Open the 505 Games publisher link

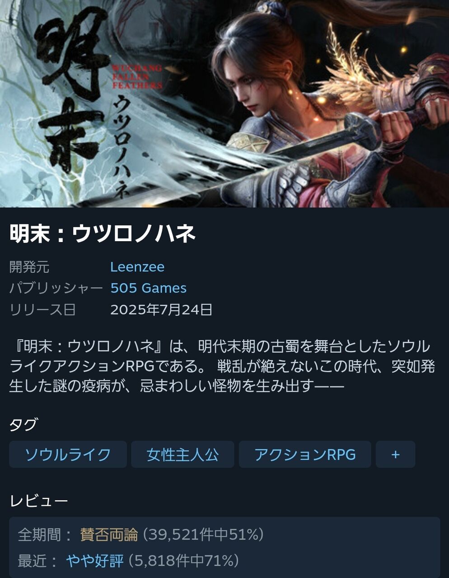point(148,288)
